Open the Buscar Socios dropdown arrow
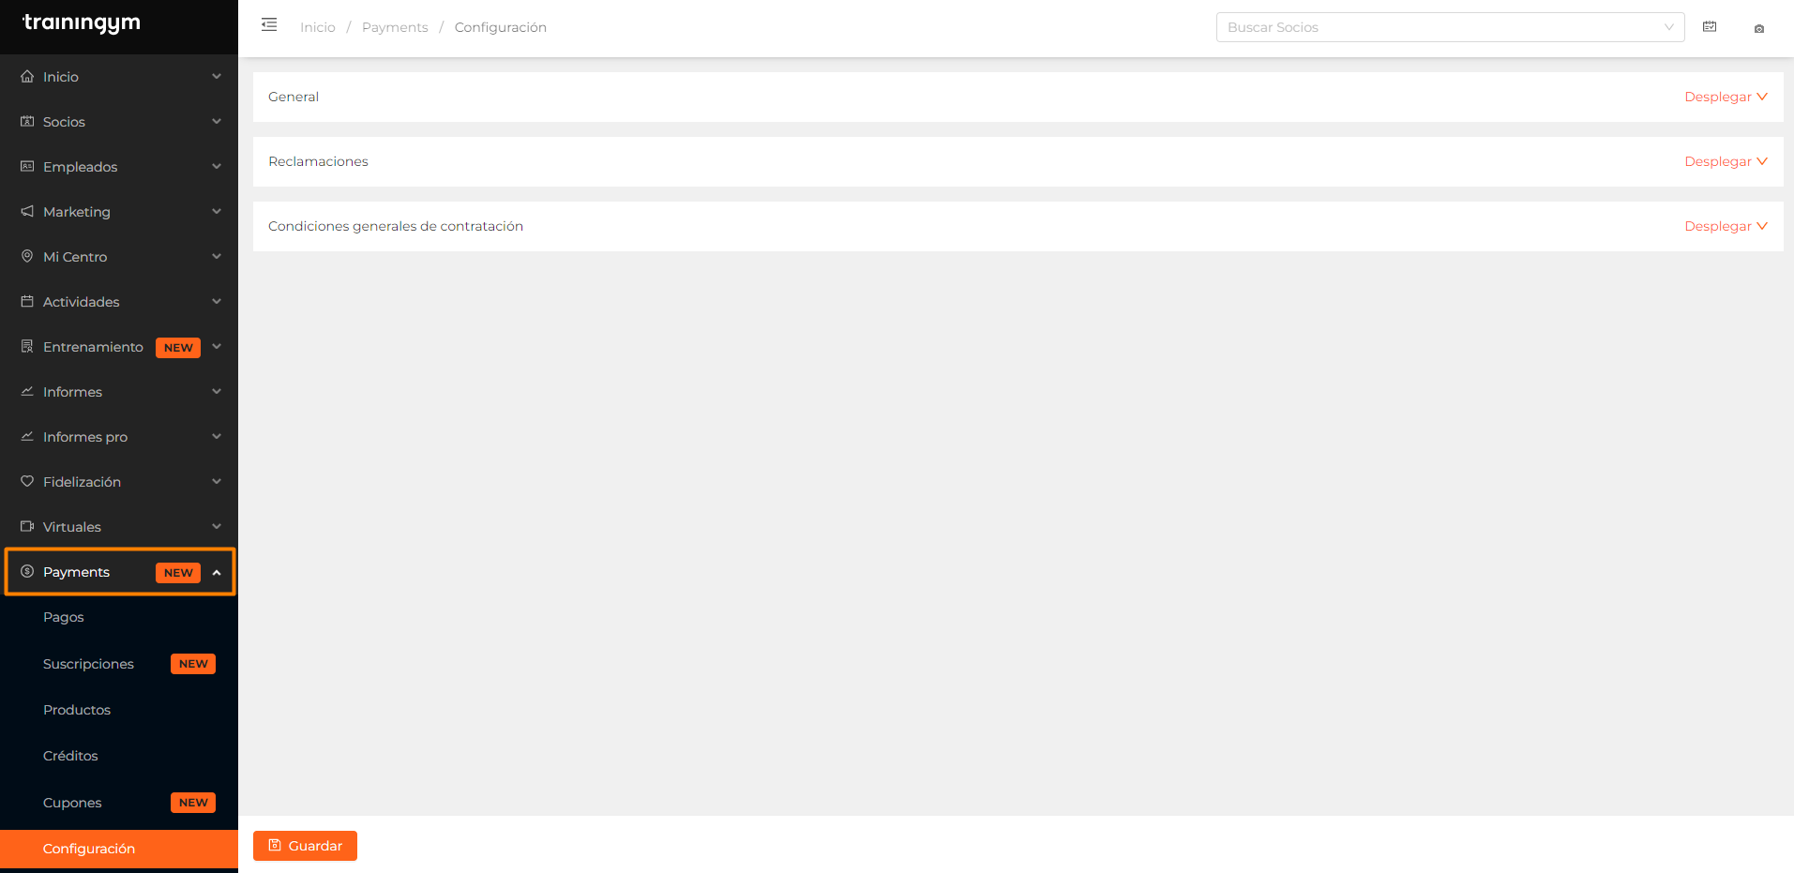This screenshot has width=1794, height=873. point(1669,27)
